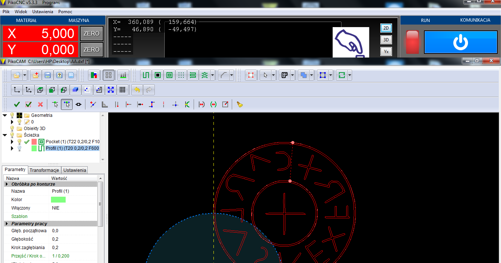Collapse the Obróbka po konturze section
This screenshot has height=263, width=501.
coord(7,184)
